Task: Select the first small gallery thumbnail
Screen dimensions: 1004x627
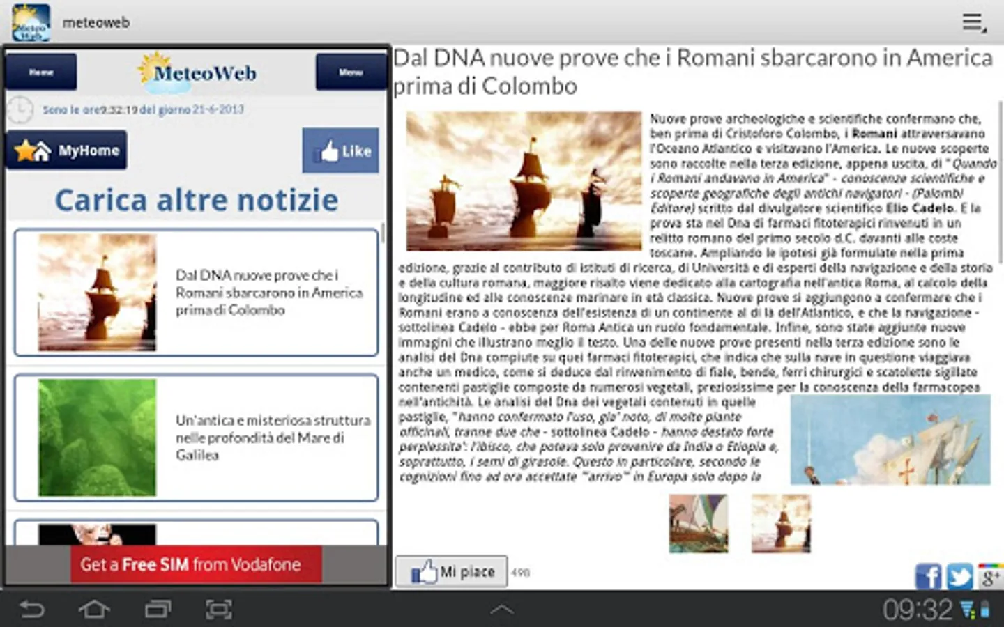Action: [x=699, y=523]
